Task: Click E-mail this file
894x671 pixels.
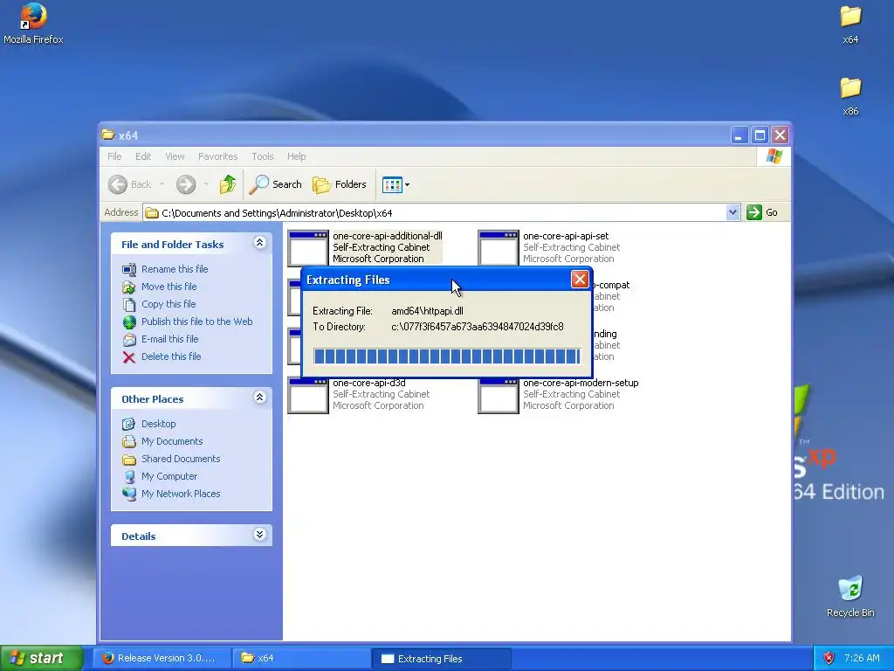Action: click(170, 339)
